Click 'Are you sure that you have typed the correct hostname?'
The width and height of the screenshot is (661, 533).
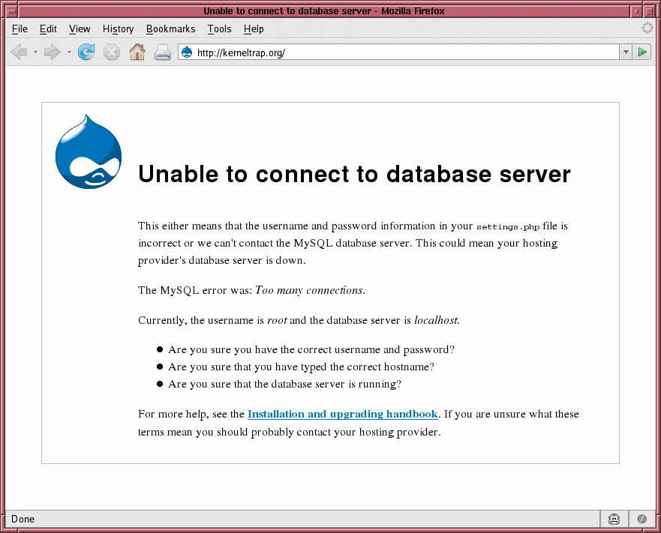tap(302, 367)
